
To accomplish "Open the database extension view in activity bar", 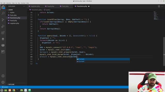I will click(3, 39).
